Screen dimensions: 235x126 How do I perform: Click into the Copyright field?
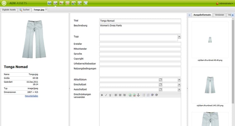pos(140,59)
